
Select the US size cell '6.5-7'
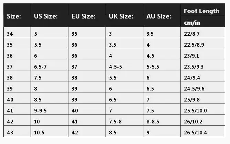(x=41, y=67)
